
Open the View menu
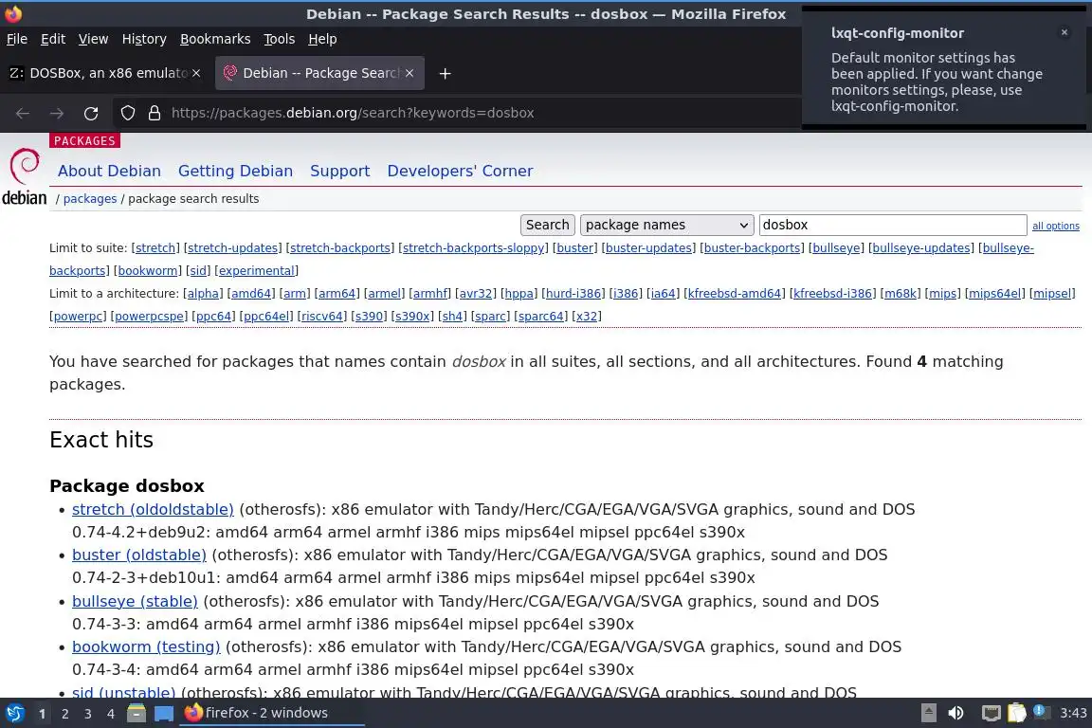[93, 39]
